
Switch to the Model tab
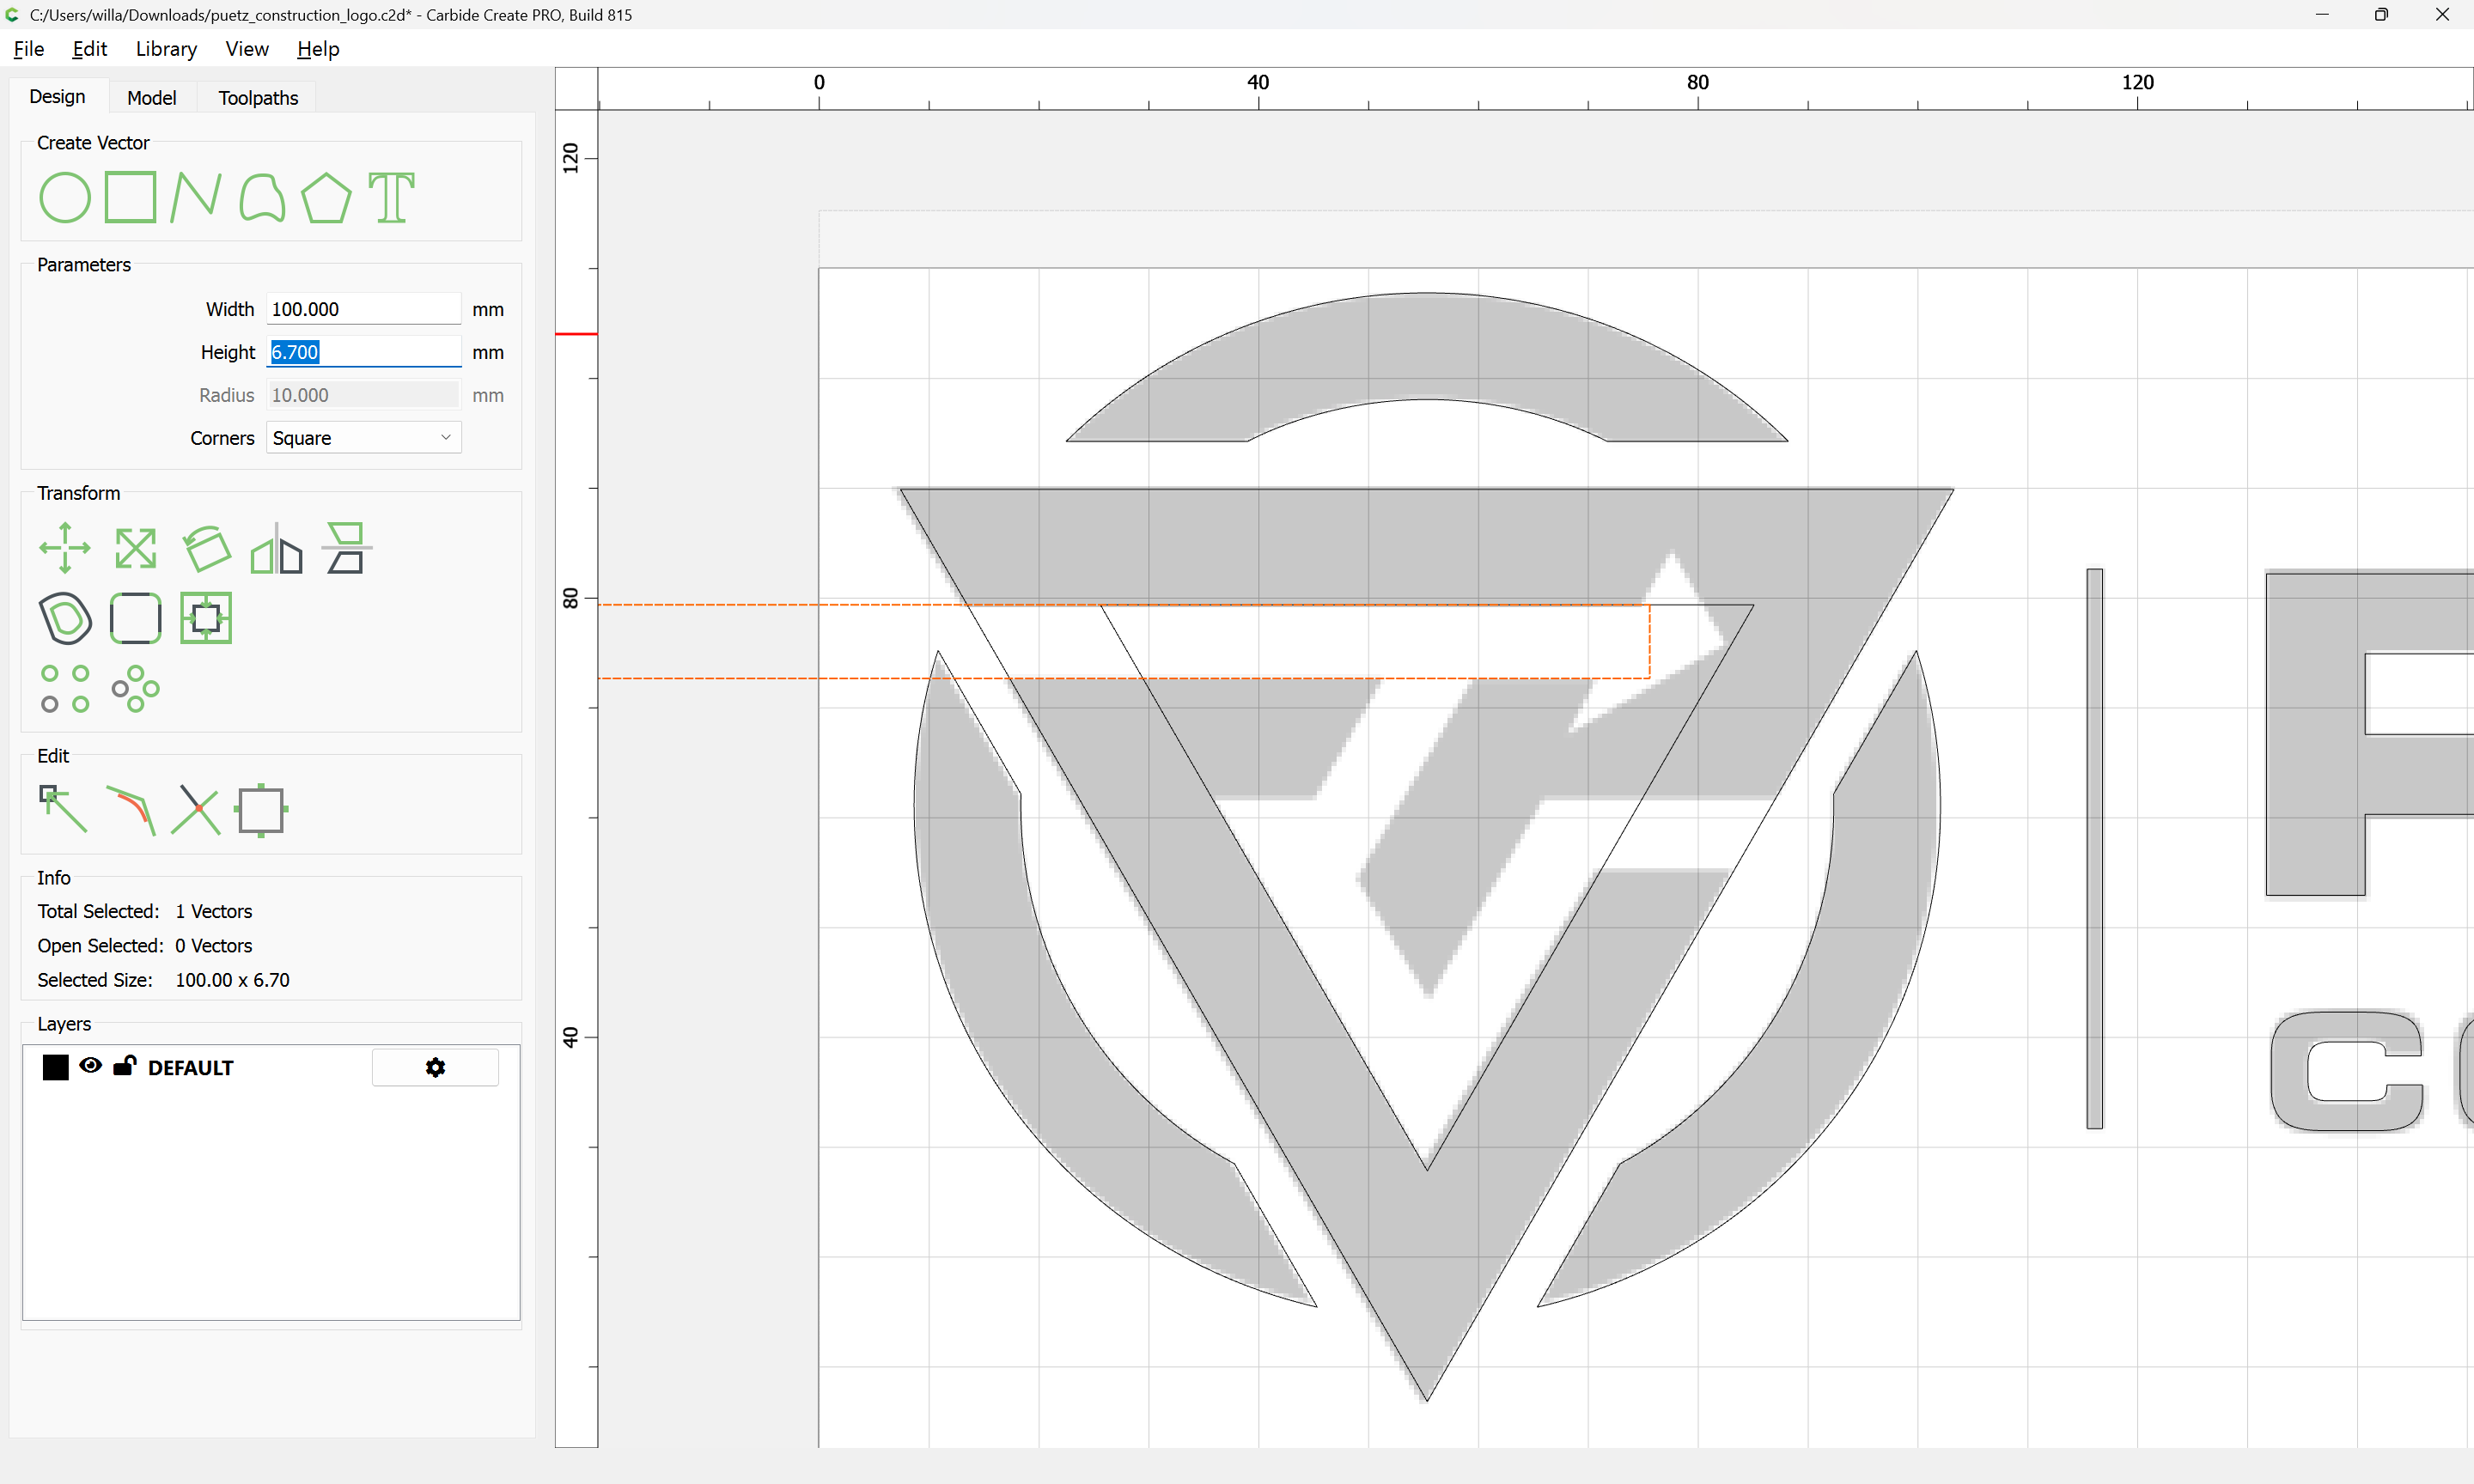[x=152, y=98]
